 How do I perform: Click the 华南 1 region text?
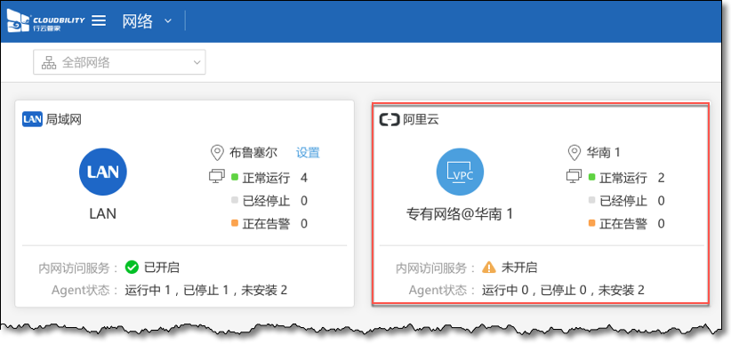pos(603,152)
